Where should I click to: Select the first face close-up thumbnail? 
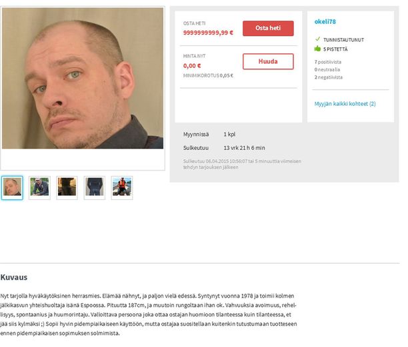(12, 188)
